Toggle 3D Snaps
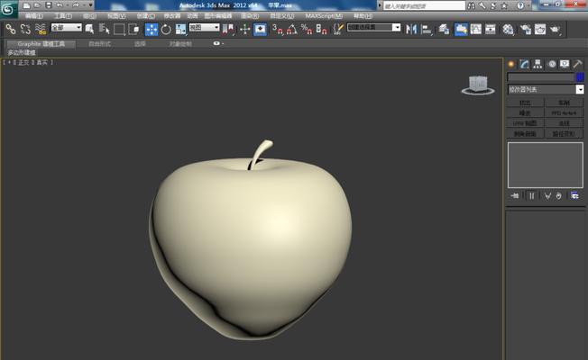Image resolution: width=588 pixels, height=360 pixels. [x=277, y=29]
